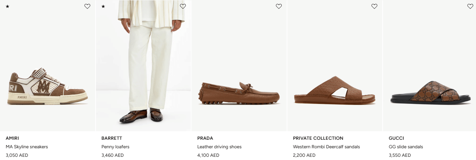Open Prada brown driving shoe image

click(239, 93)
